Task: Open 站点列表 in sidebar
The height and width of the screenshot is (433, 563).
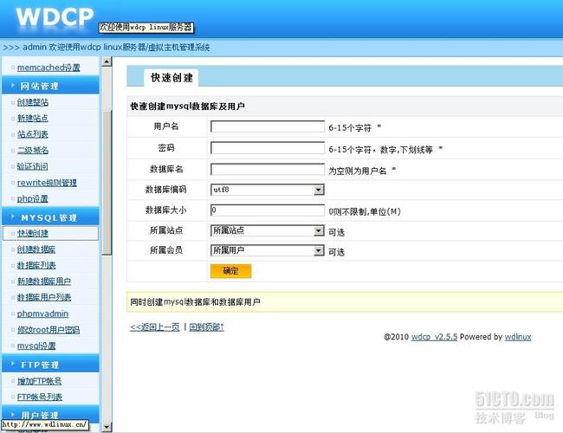Action: coord(33,134)
